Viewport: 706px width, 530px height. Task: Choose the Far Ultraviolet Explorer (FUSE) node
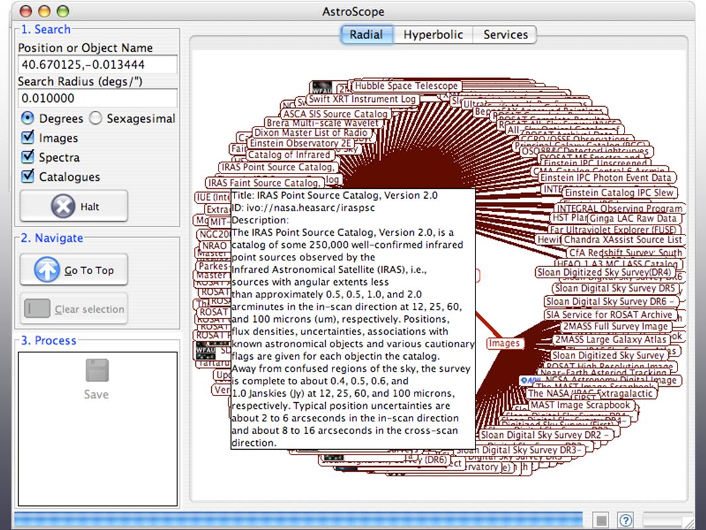coord(613,230)
